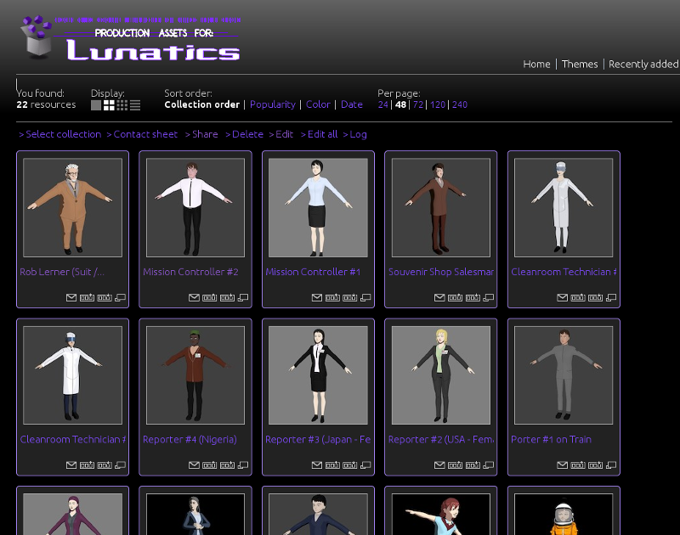
Task: Open the Edit all action
Action: point(322,134)
